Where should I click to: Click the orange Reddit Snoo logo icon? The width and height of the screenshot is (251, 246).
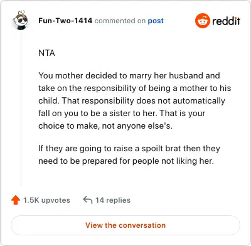[x=202, y=21]
